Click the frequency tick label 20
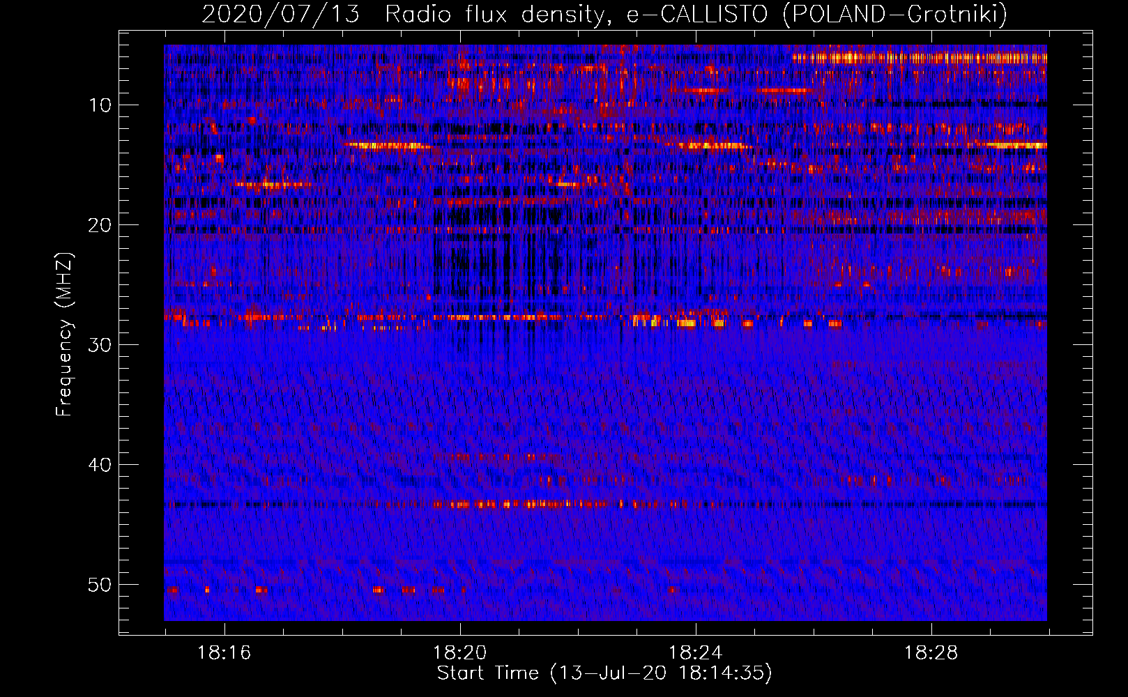The height and width of the screenshot is (697, 1128). click(x=100, y=225)
